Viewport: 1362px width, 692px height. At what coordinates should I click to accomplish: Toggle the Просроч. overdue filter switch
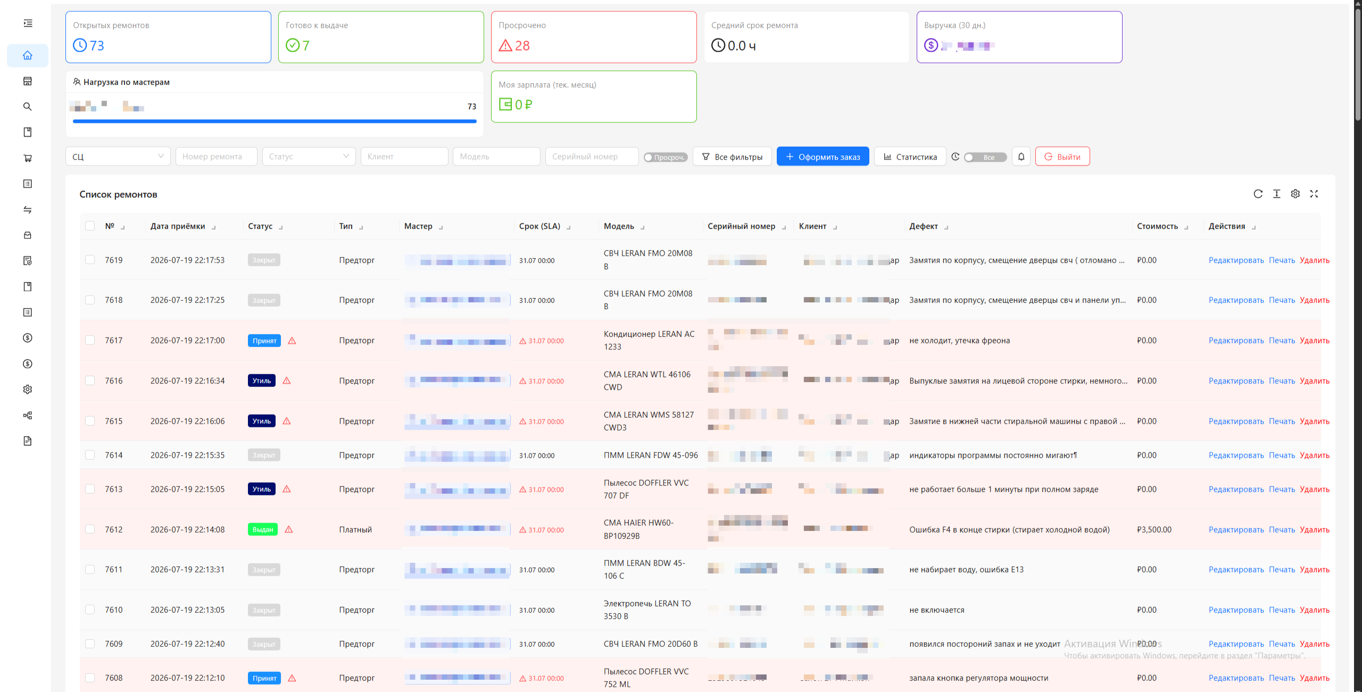click(665, 157)
